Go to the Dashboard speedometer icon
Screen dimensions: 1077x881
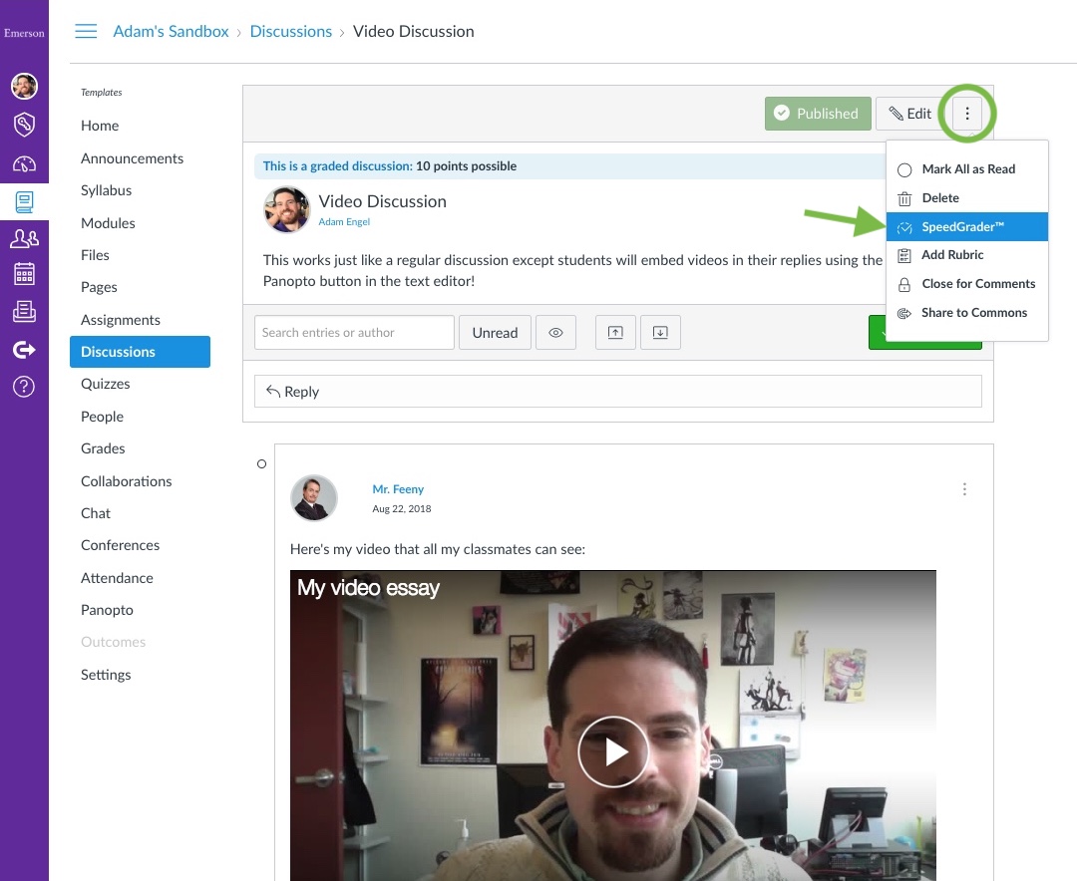tap(24, 163)
